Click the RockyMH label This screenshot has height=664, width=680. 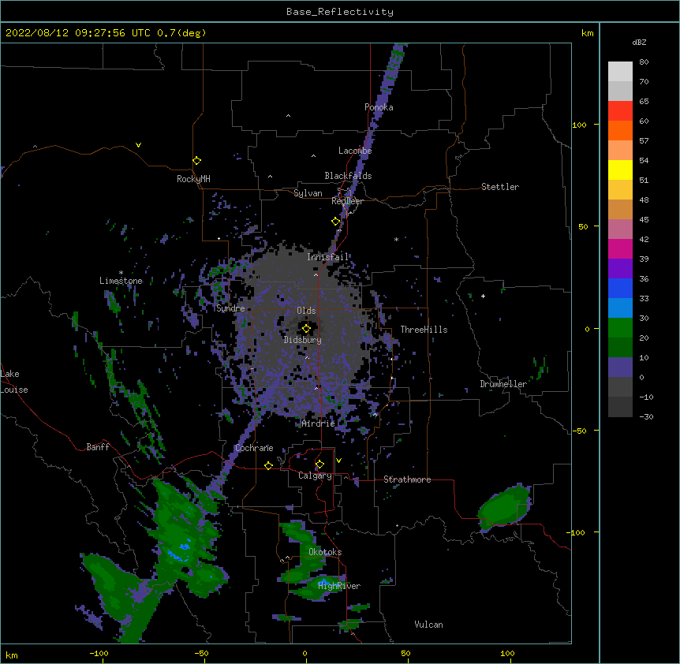pos(193,179)
